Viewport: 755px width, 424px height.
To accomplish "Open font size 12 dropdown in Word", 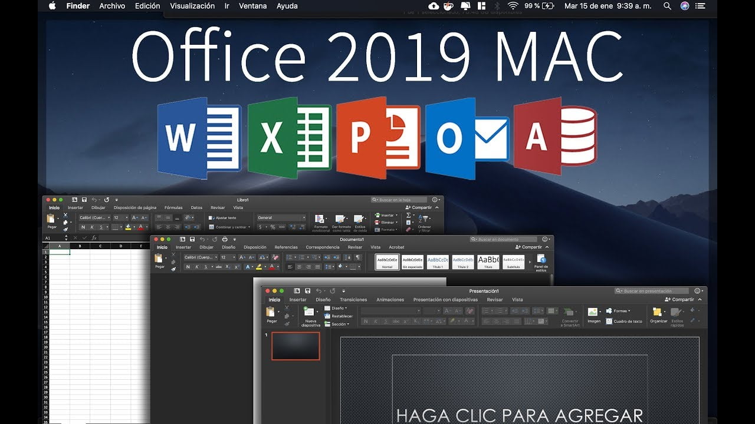I will pyautogui.click(x=228, y=257).
